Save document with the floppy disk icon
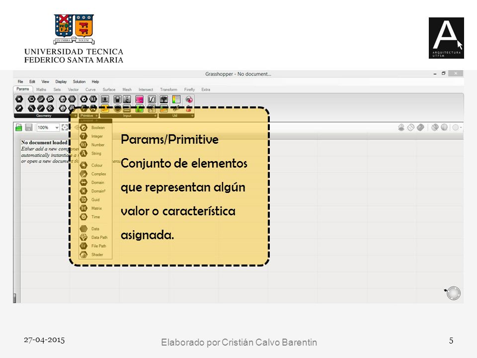This screenshot has width=477, height=358. (x=29, y=127)
